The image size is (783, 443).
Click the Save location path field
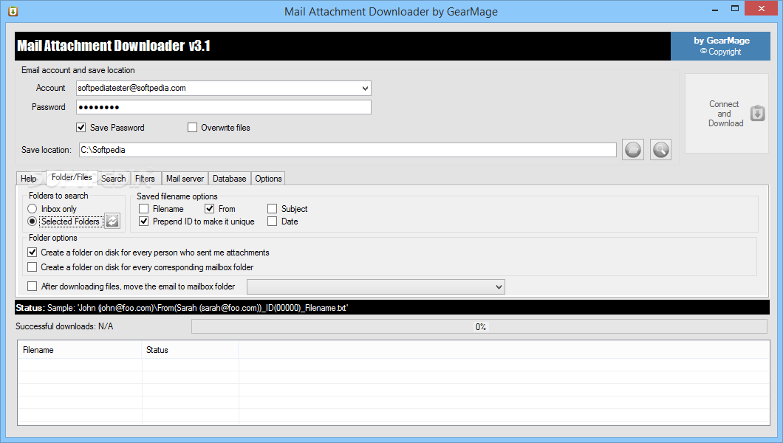pos(348,150)
